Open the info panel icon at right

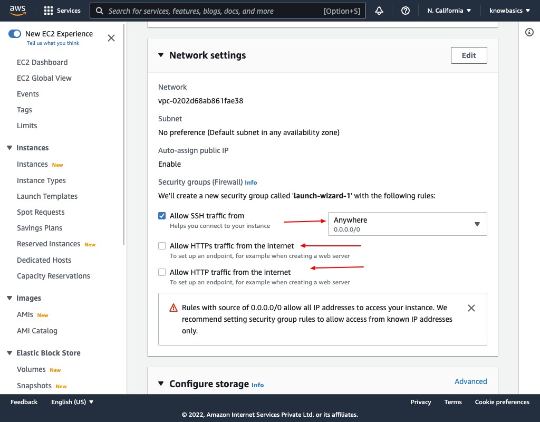click(529, 32)
